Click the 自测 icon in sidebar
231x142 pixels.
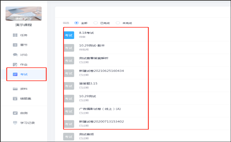pos(15,113)
